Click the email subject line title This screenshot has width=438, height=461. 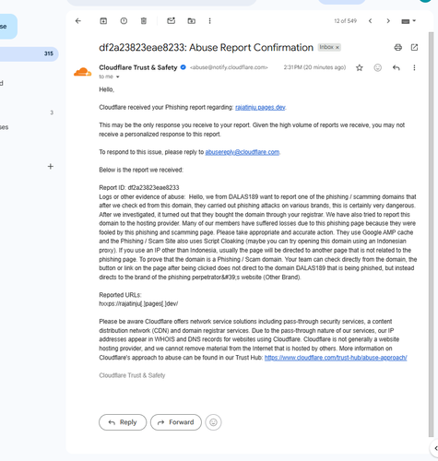[x=206, y=48]
